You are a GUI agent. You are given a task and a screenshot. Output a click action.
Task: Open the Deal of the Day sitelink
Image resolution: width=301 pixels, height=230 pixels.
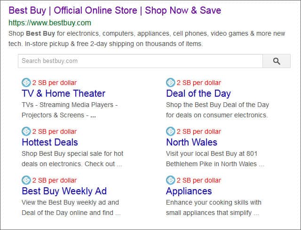point(198,93)
